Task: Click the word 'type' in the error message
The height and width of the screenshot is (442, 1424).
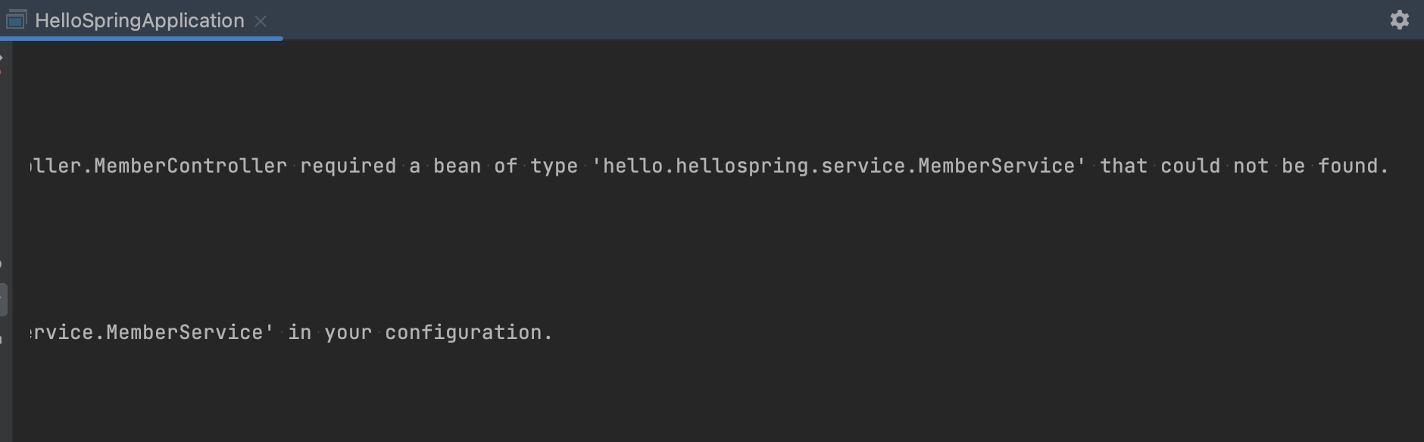Action: [554, 167]
